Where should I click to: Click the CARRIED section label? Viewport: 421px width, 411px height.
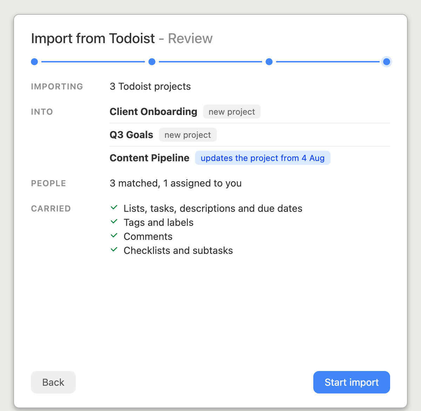point(51,209)
